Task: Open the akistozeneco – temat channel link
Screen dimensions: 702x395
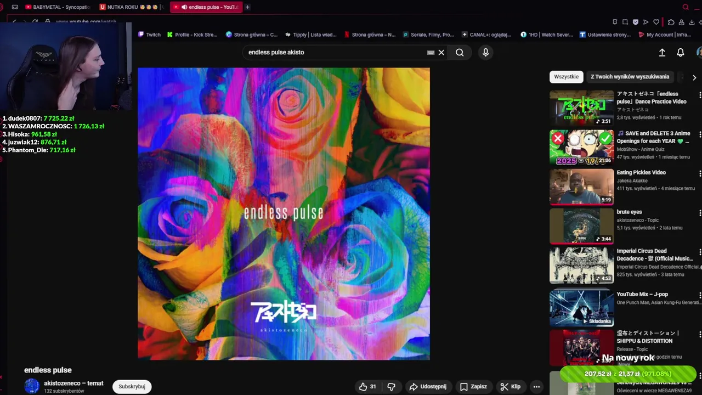Action: coord(73,383)
